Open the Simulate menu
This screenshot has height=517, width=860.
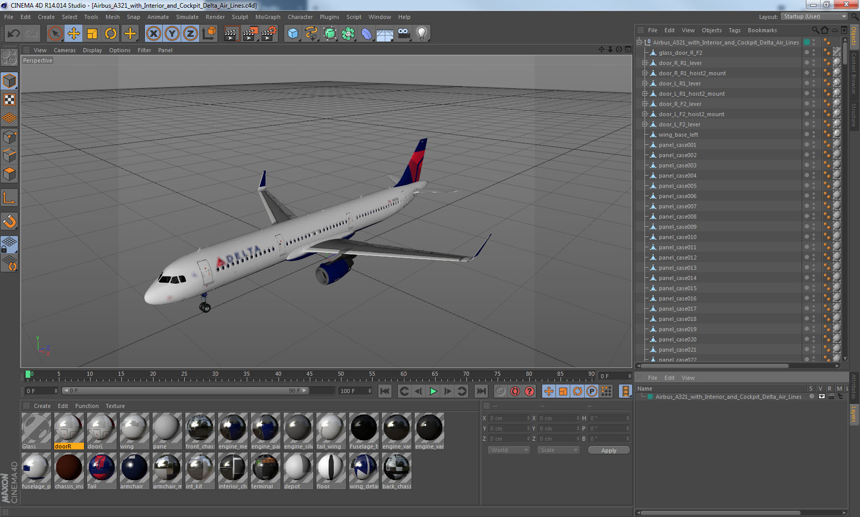point(187,17)
